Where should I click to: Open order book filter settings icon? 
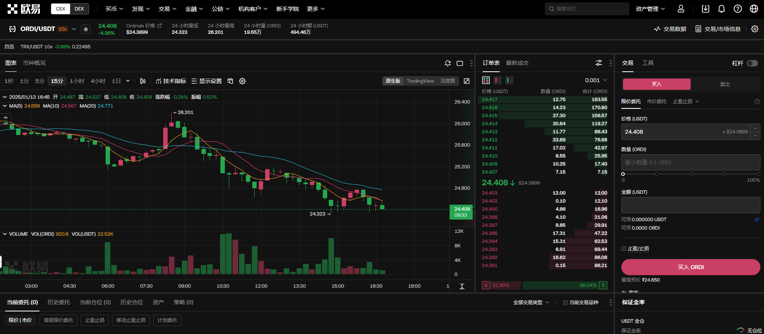click(x=599, y=63)
